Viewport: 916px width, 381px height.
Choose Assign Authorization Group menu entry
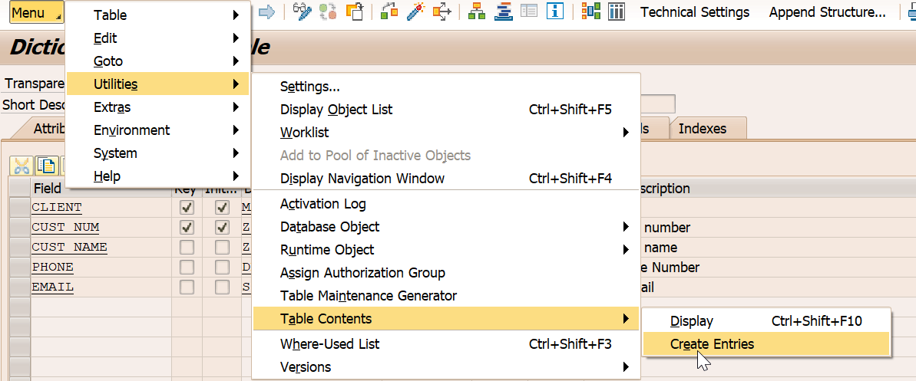pyautogui.click(x=446, y=272)
